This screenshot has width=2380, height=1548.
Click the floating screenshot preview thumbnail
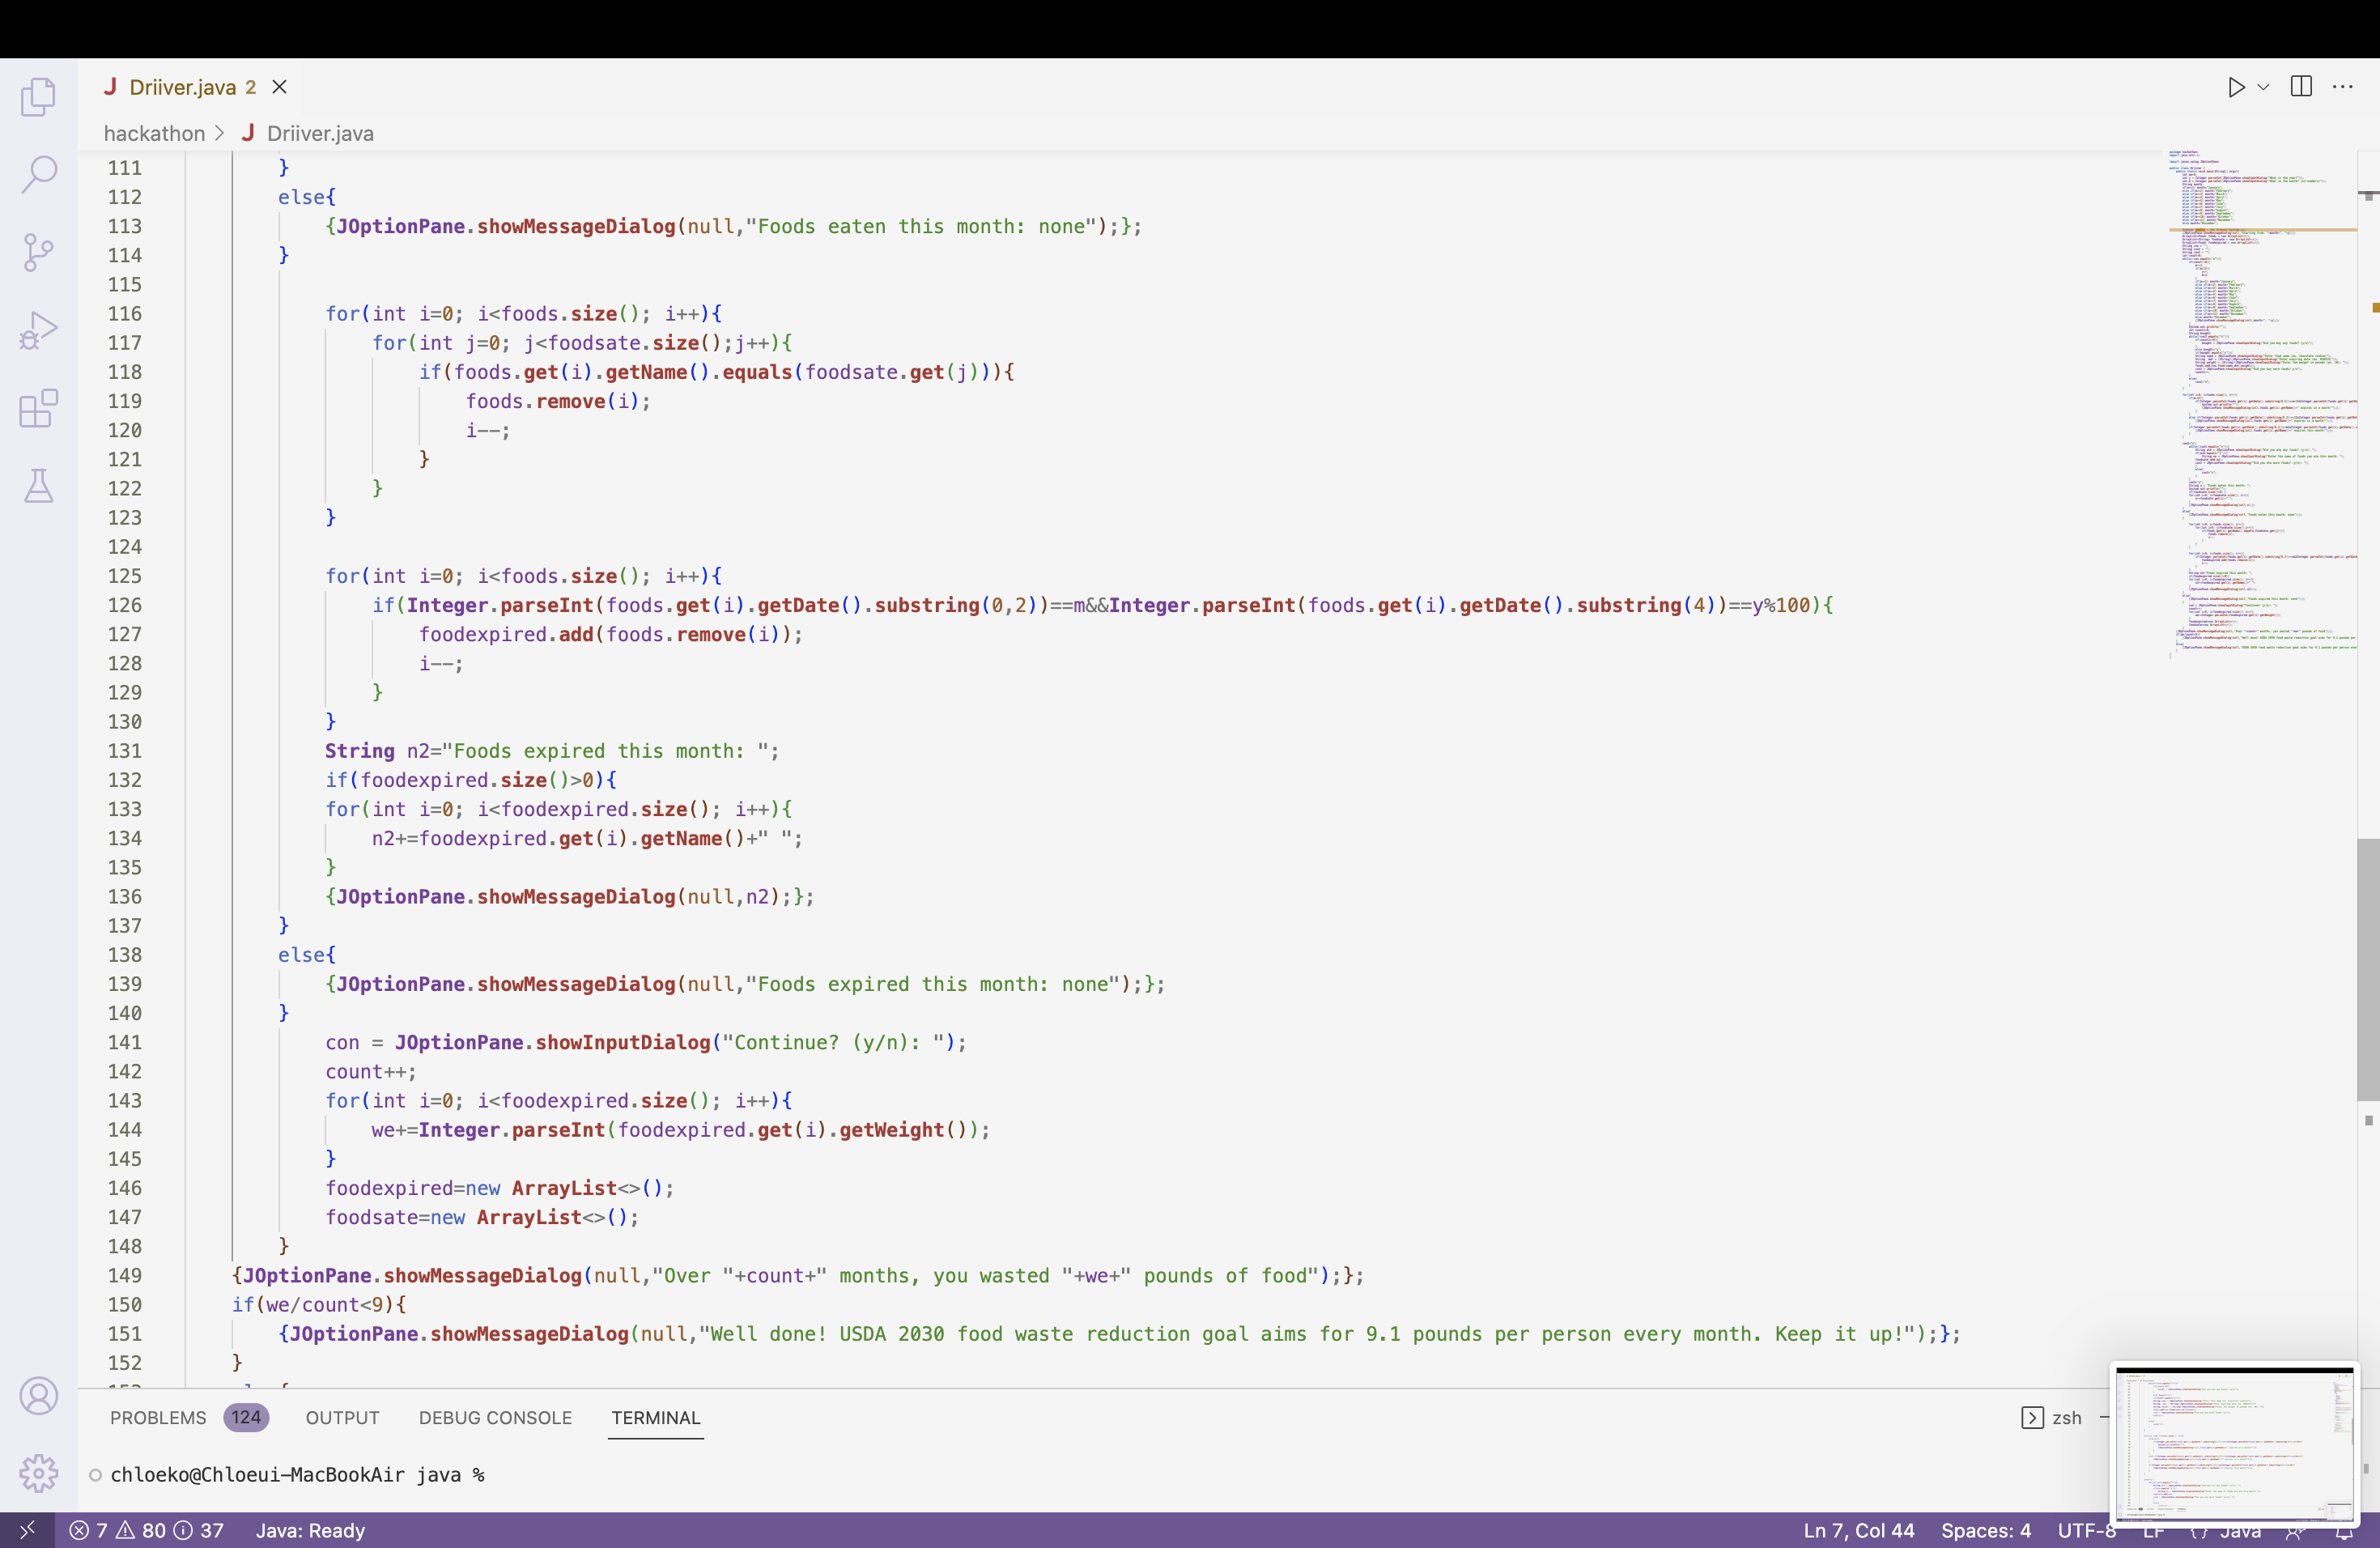(x=2234, y=1443)
